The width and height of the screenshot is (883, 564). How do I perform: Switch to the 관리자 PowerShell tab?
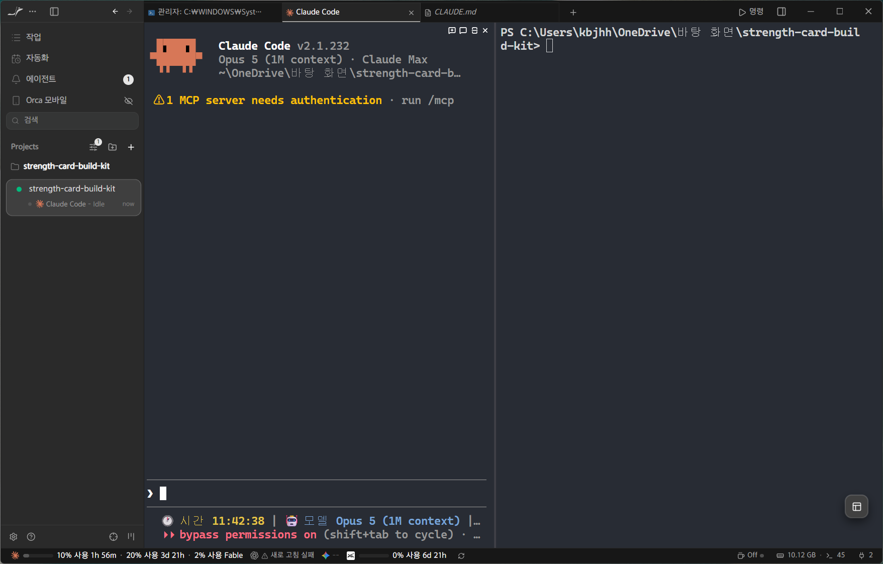click(x=213, y=12)
